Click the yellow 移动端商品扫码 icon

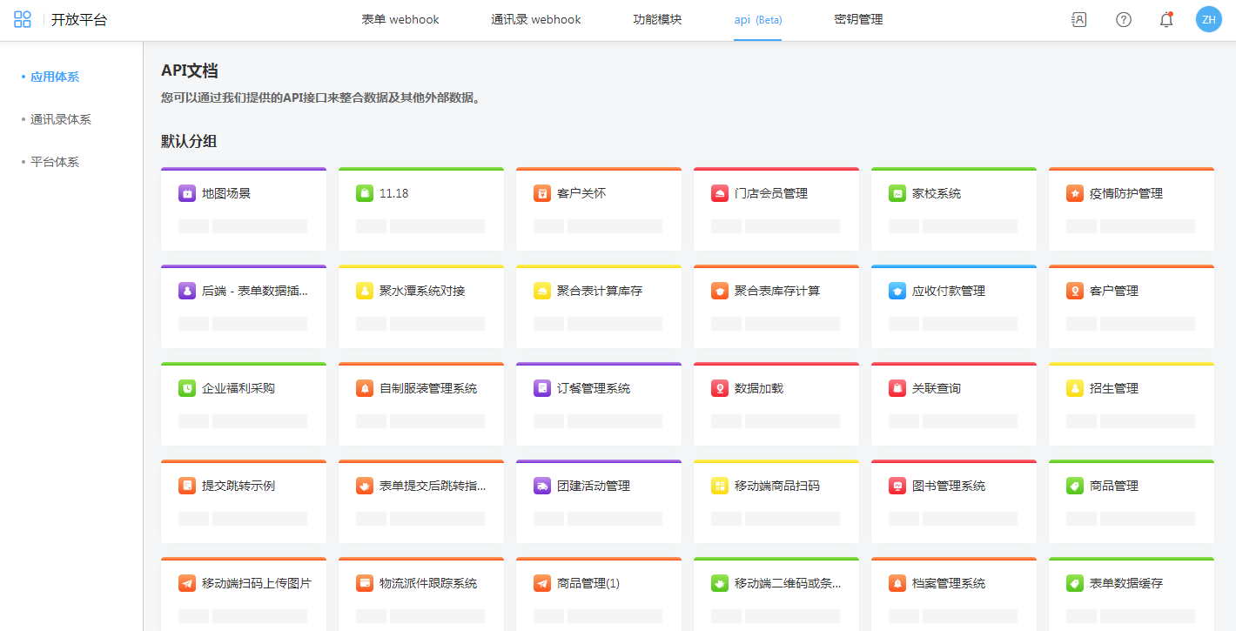720,486
